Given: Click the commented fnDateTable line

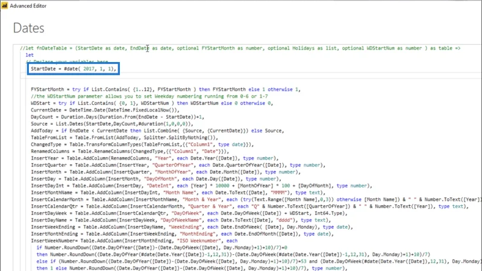Looking at the screenshot, I should [240, 48].
